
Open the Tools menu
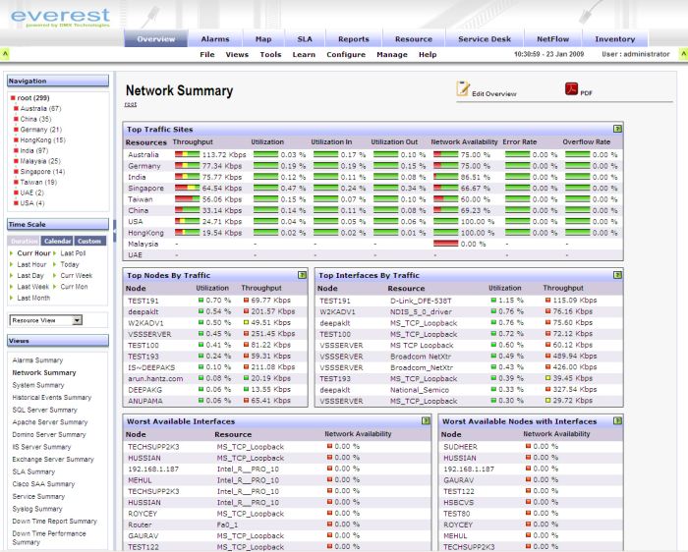270,54
